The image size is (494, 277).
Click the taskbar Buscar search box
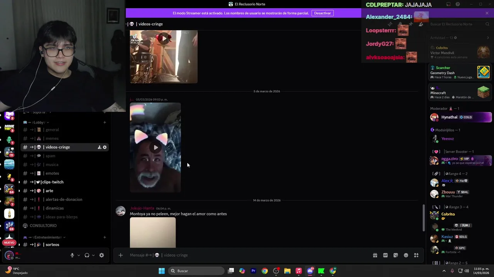coord(196,271)
